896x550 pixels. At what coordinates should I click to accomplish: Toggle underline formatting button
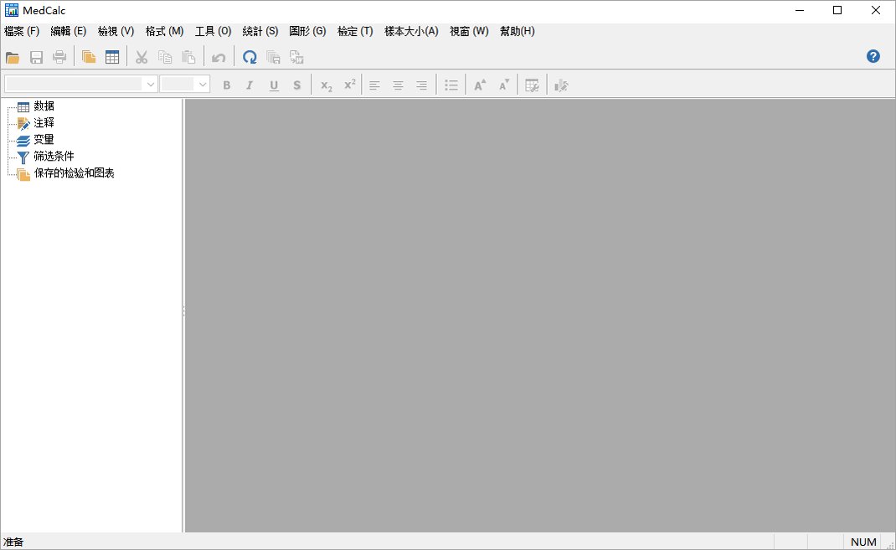coord(274,85)
